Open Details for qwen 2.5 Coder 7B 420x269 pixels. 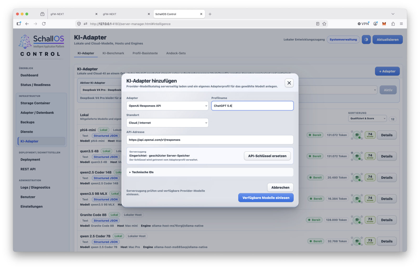[x=387, y=241]
